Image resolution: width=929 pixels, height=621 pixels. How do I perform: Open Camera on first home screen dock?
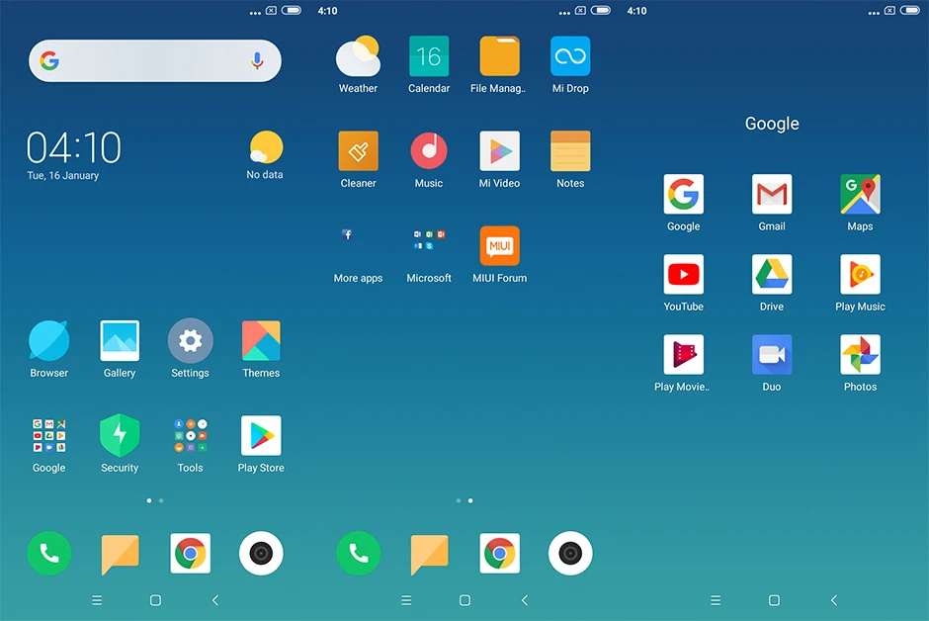click(261, 553)
